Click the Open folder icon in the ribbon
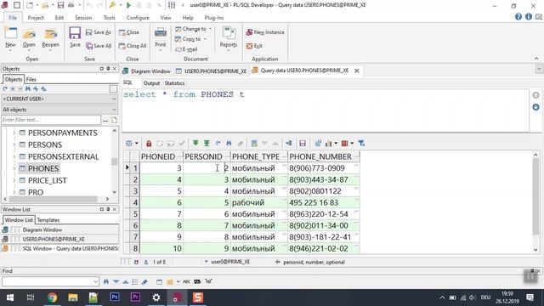Image resolution: width=544 pixels, height=306 pixels. pos(29,34)
